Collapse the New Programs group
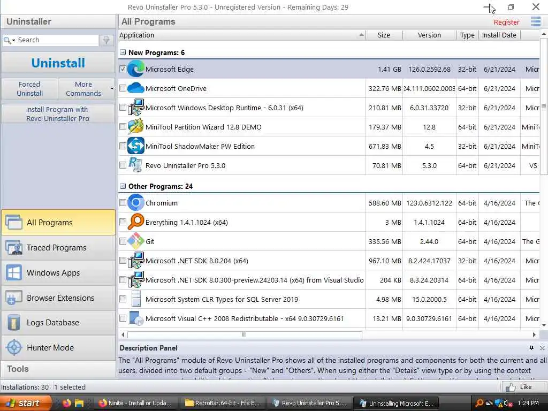Screen dimensions: 548x411 click(x=123, y=52)
